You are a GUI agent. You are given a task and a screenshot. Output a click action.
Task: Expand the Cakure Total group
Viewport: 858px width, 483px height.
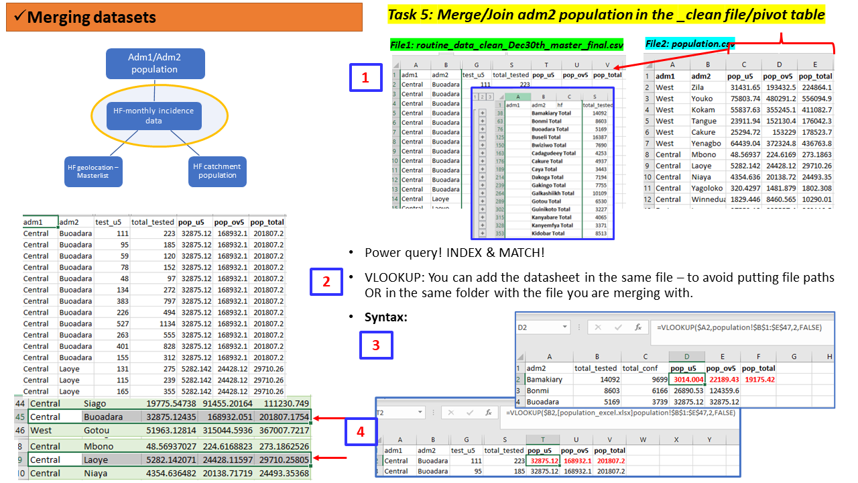(483, 161)
